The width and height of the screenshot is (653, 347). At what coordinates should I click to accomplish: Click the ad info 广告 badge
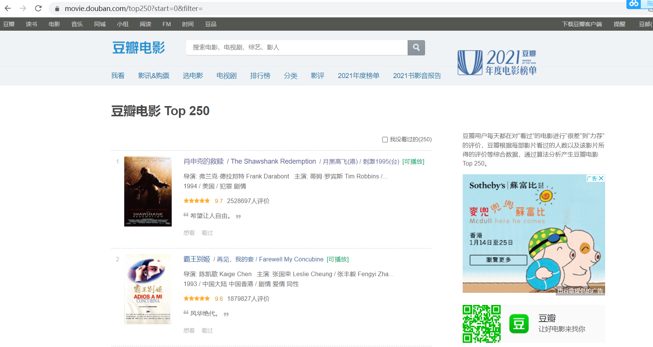pyautogui.click(x=591, y=178)
